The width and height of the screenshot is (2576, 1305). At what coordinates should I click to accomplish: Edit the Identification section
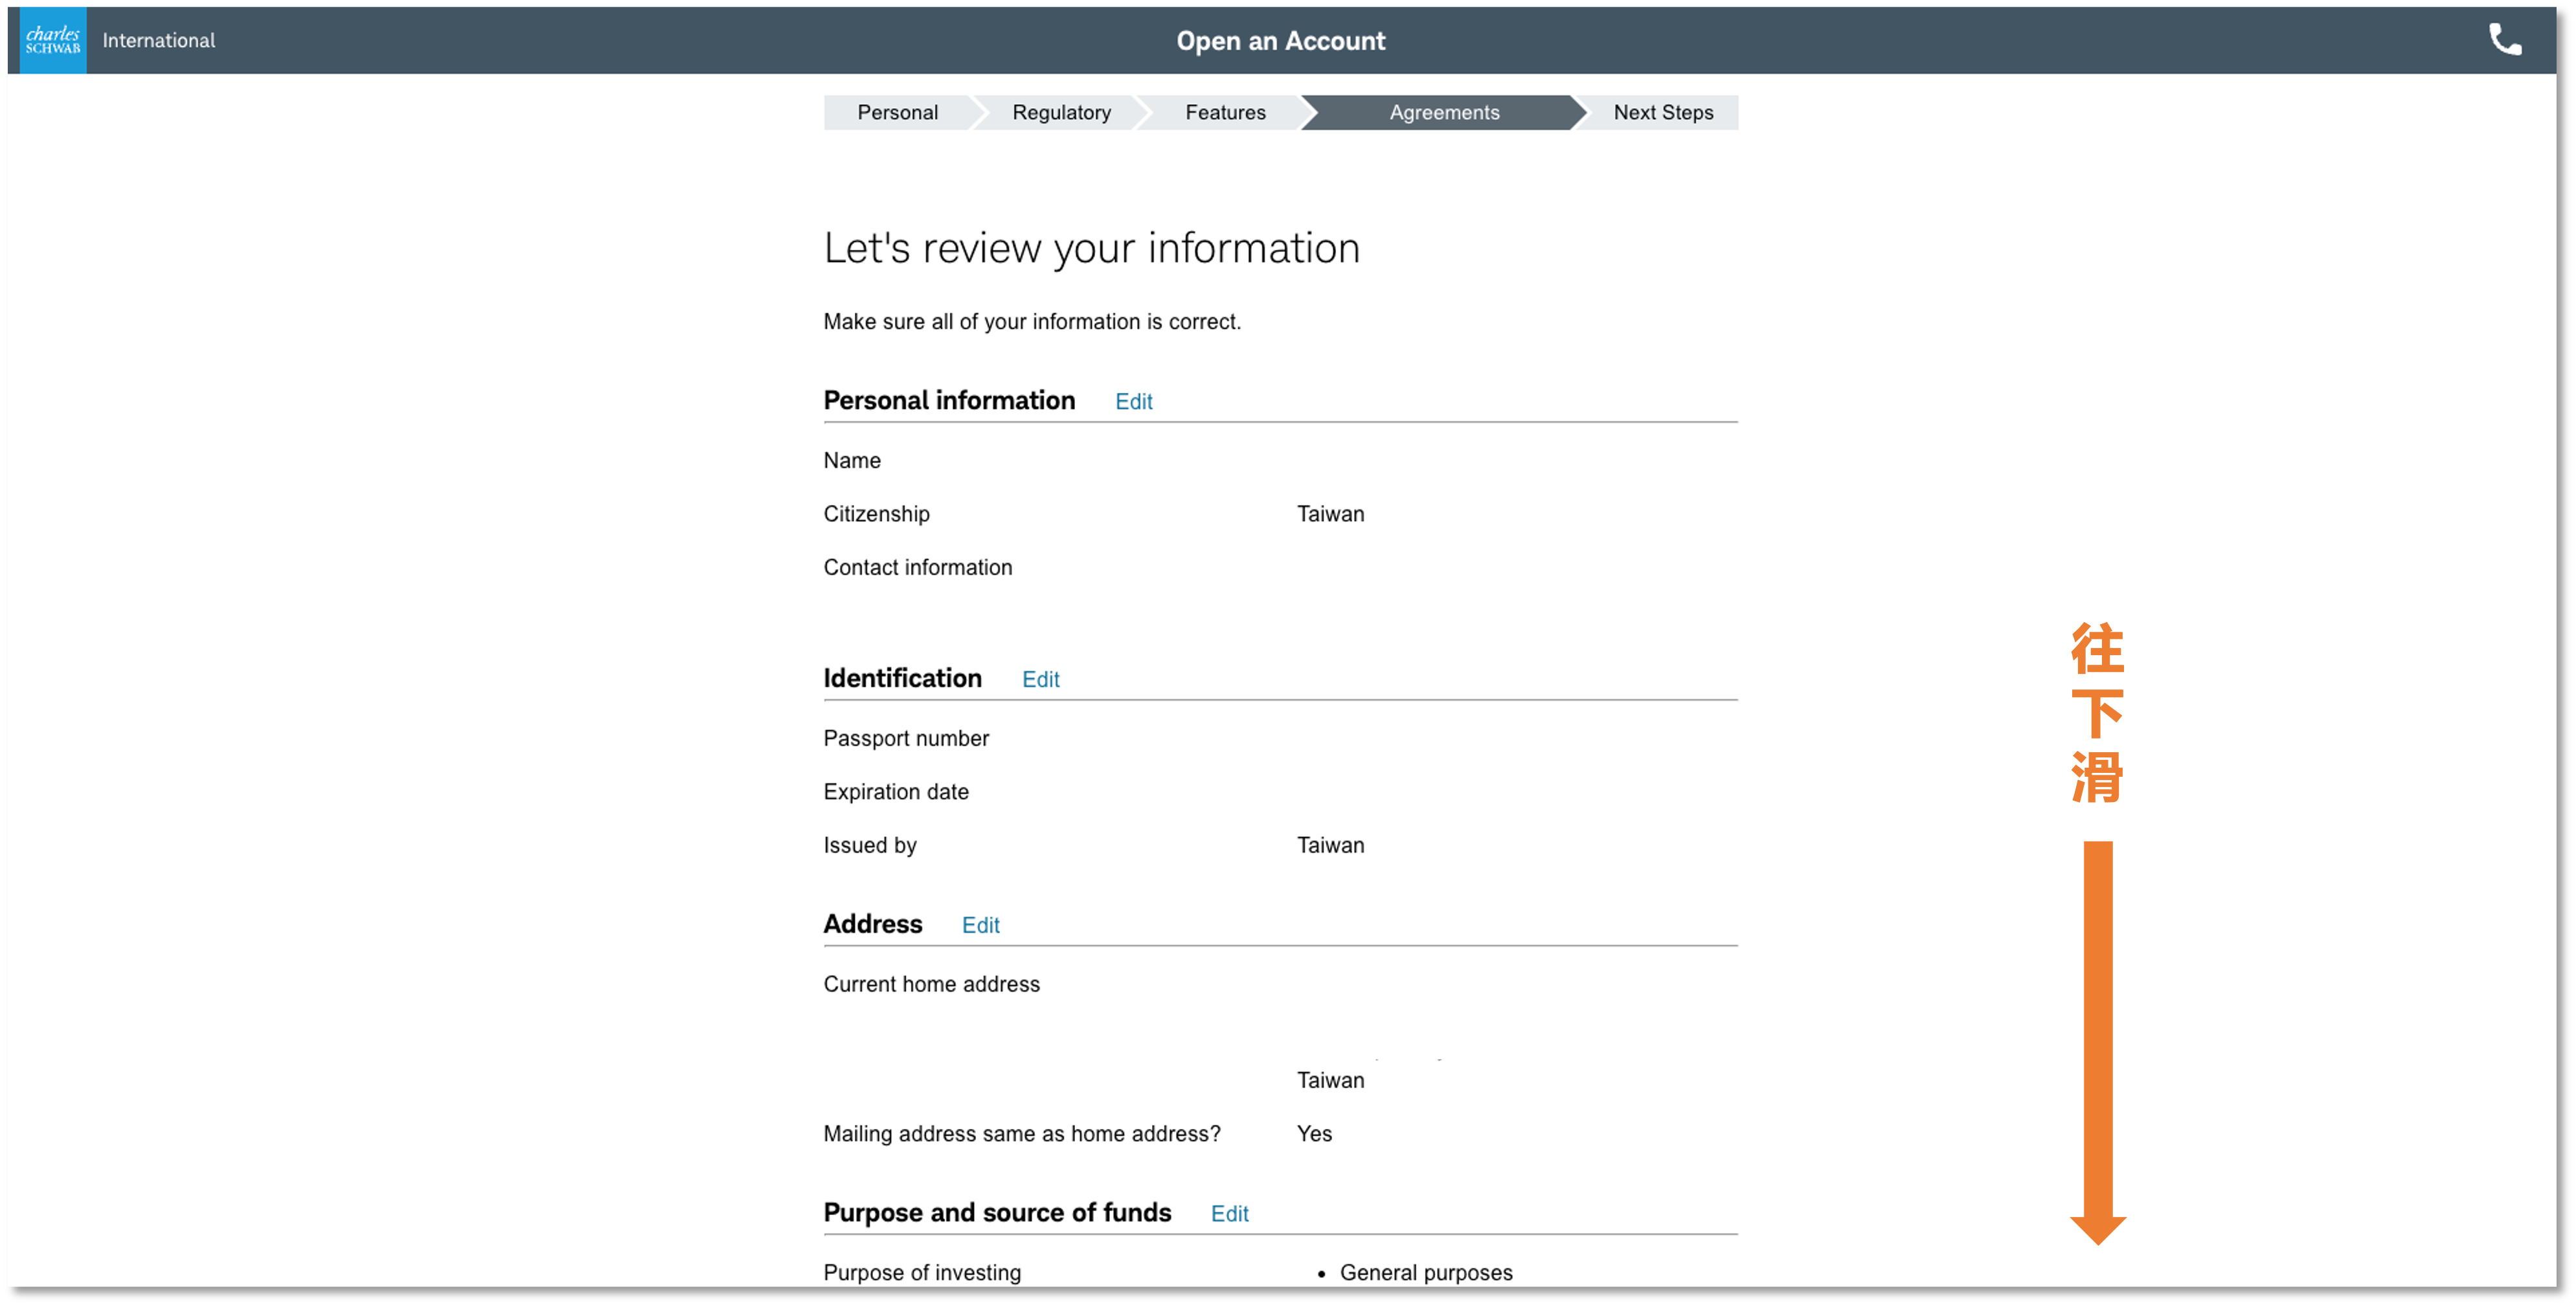click(x=1040, y=679)
